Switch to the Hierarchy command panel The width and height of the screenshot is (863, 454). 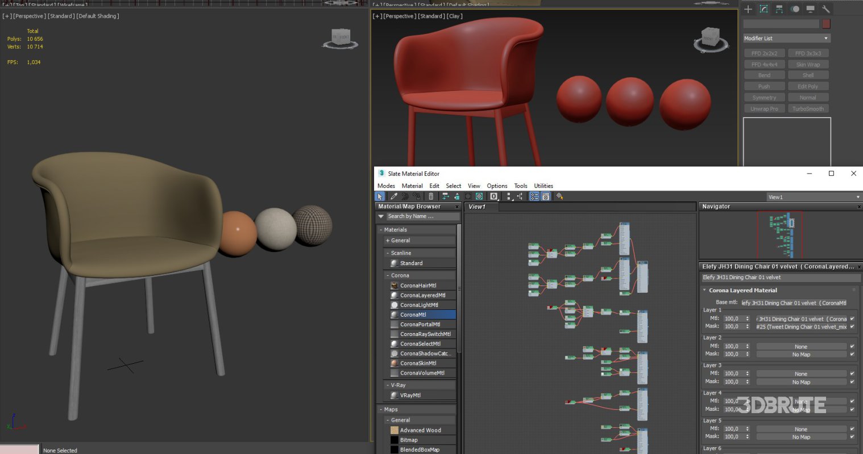(x=779, y=9)
